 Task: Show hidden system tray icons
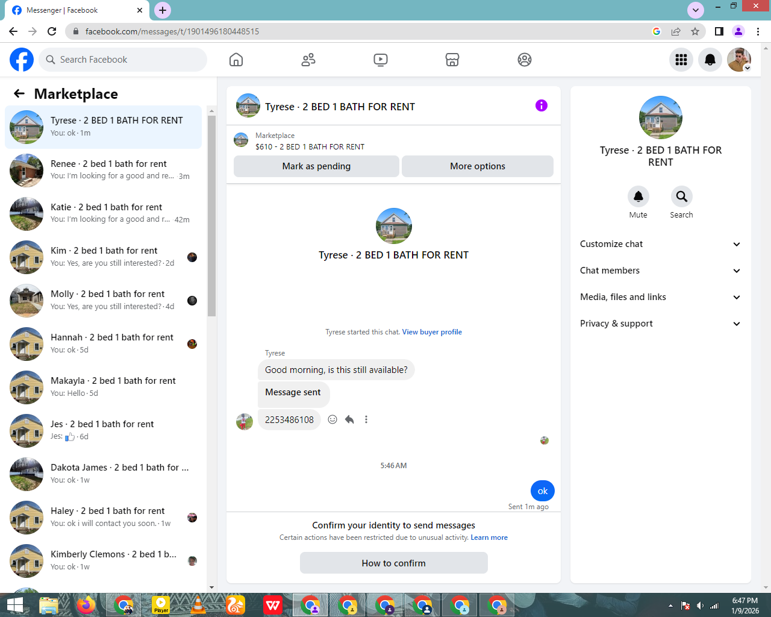pyautogui.click(x=670, y=606)
